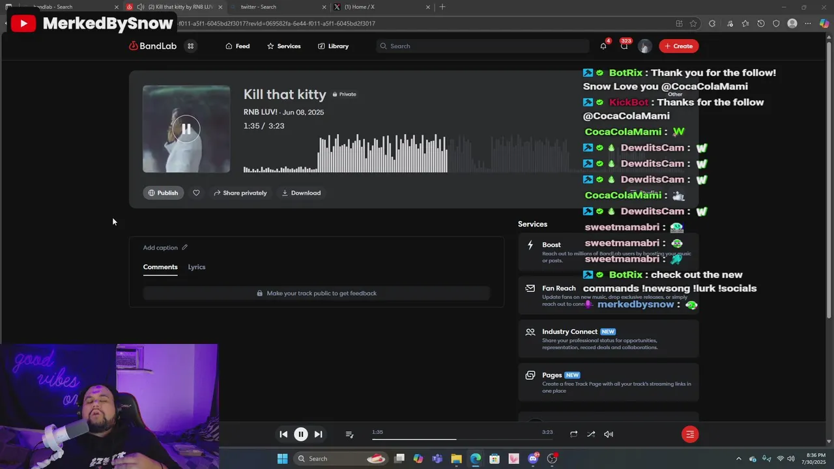Open the Services menu item
This screenshot has height=469, width=834.
[283, 46]
